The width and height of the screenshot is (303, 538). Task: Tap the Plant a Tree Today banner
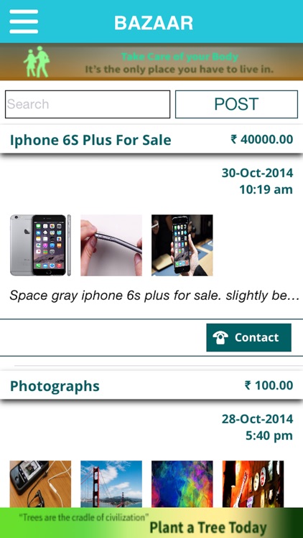click(x=151, y=523)
